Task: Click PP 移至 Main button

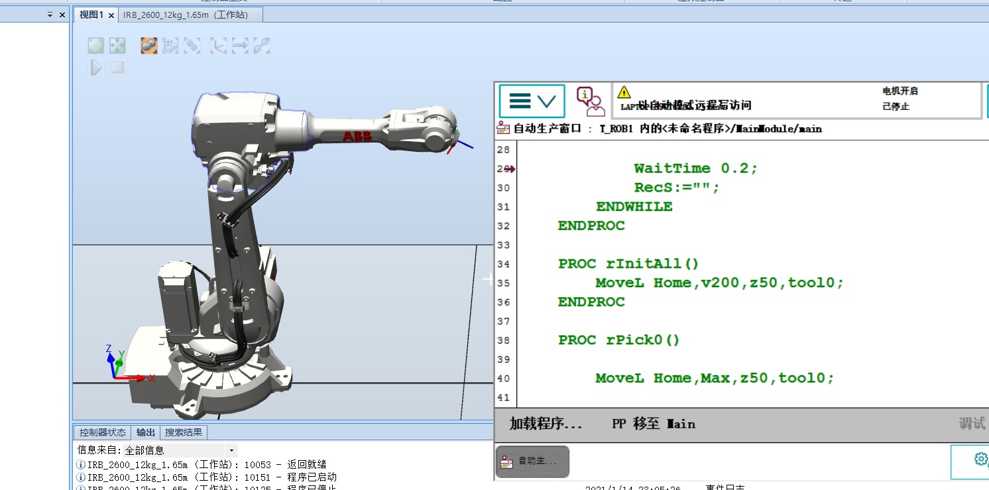Action: pyautogui.click(x=653, y=424)
